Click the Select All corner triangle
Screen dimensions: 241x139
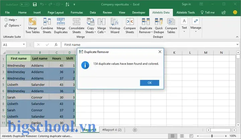pyautogui.click(x=4, y=53)
